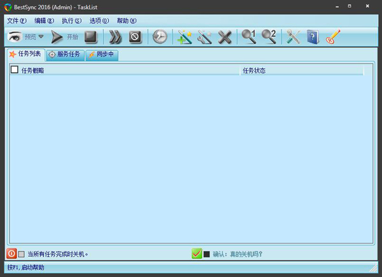382x277 pixels.
Task: Click the magnifier 1 icon
Action: pos(248,36)
